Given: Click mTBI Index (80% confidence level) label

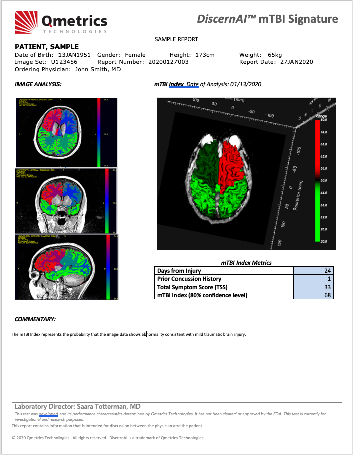Looking at the screenshot, I should click(202, 295).
